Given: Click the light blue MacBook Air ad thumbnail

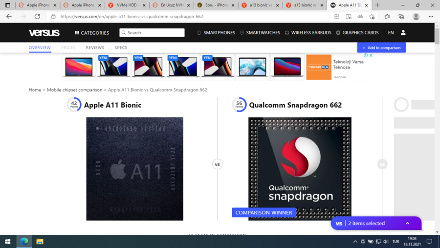Looking at the screenshot, I should [x=252, y=67].
